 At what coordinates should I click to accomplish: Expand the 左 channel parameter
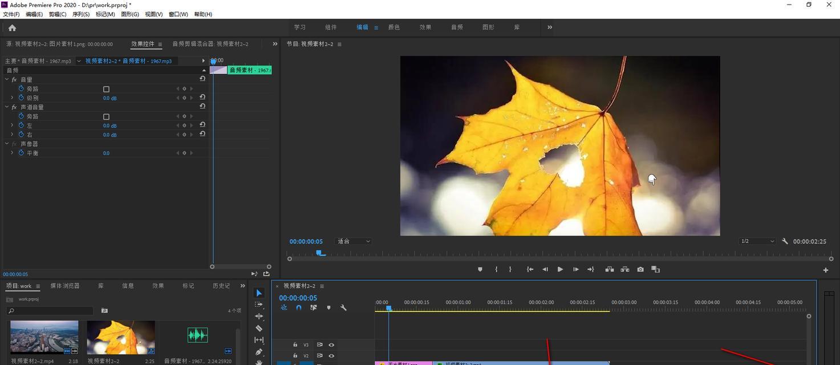coord(12,125)
